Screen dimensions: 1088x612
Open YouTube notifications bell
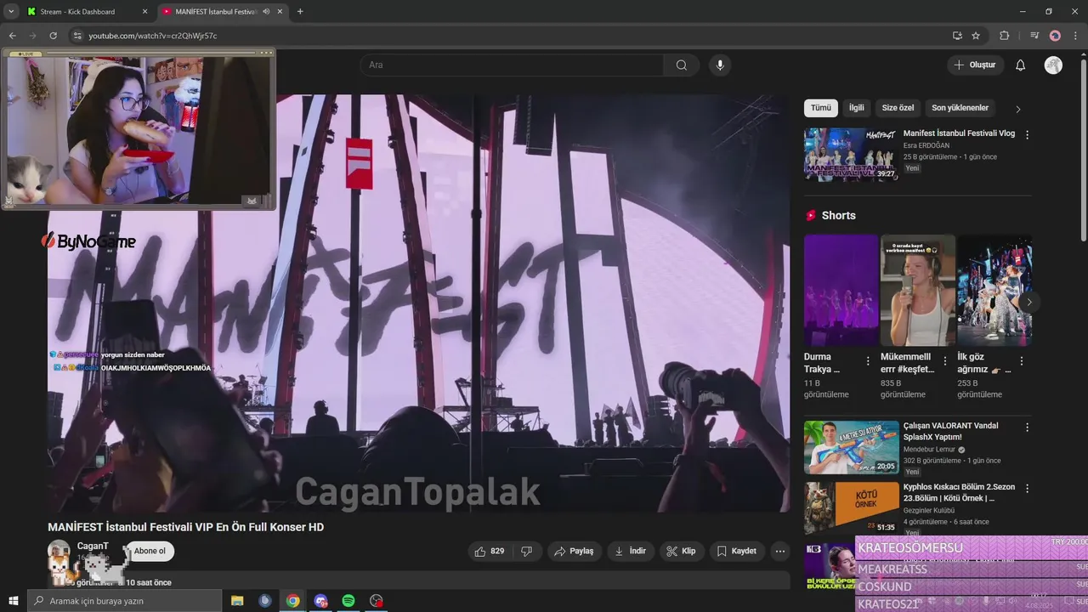pyautogui.click(x=1020, y=65)
